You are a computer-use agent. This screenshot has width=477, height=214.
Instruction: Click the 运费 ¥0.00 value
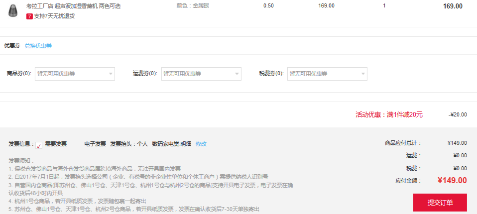click(x=460, y=155)
